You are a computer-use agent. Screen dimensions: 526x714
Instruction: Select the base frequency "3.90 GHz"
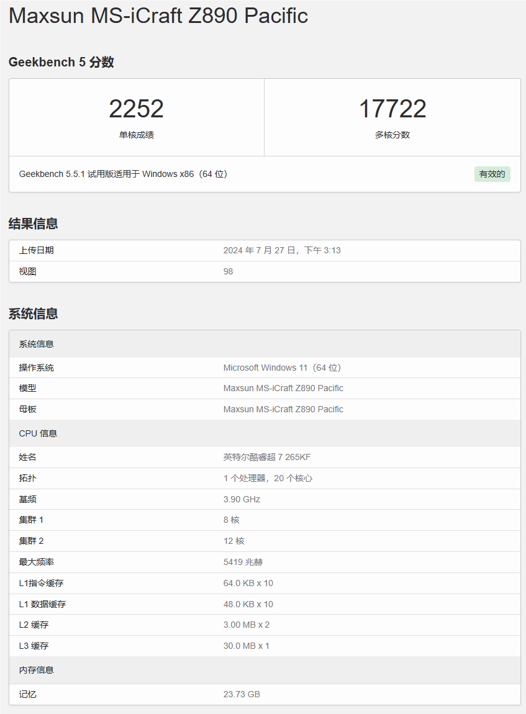point(242,500)
